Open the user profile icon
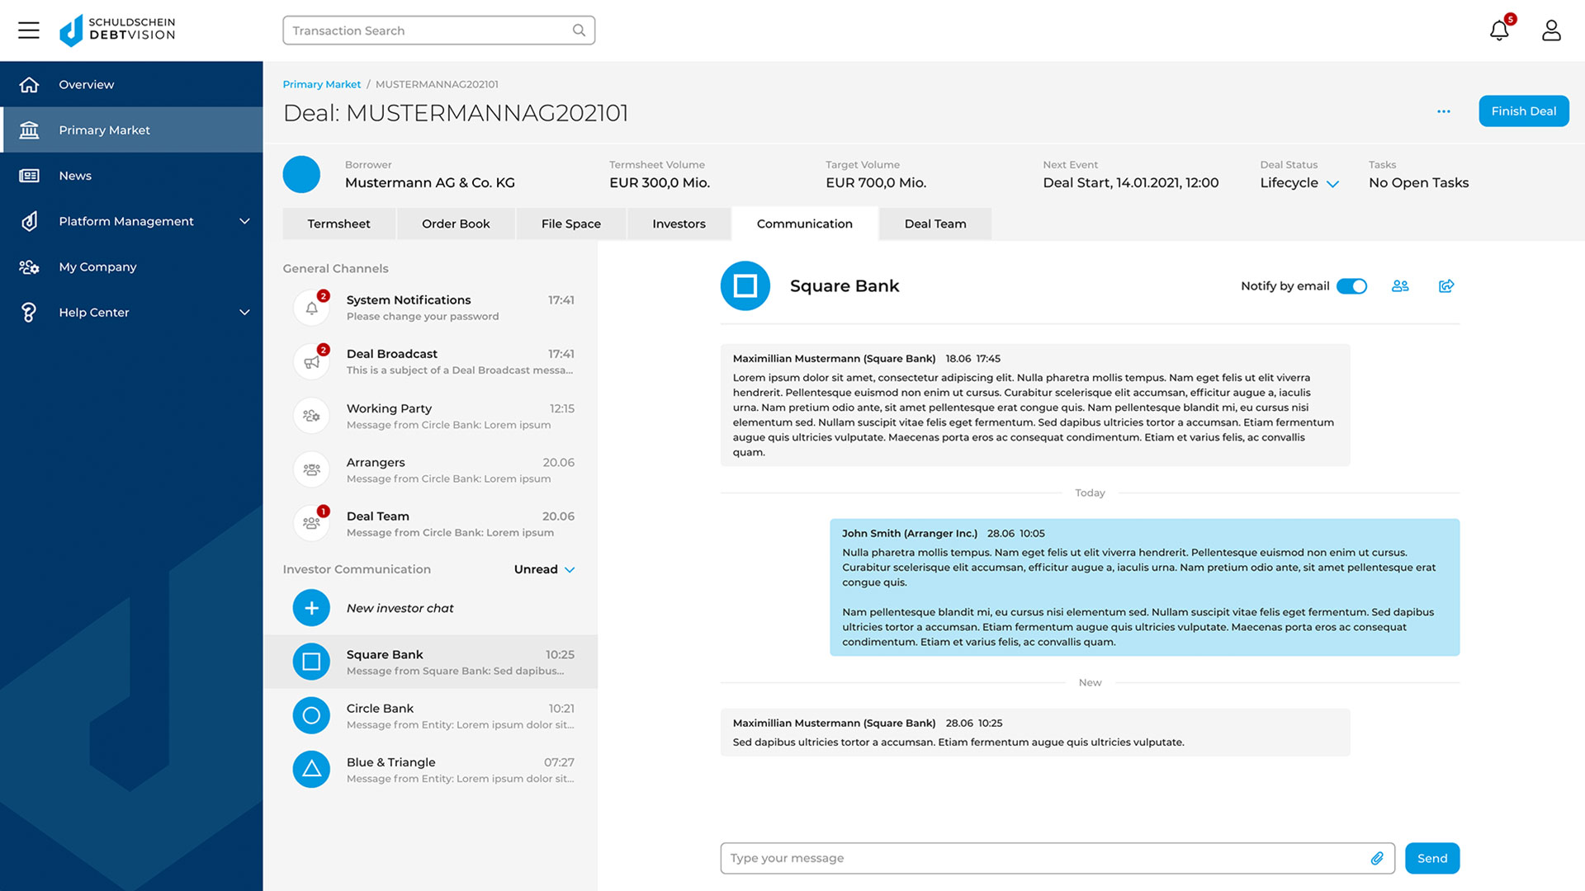Image resolution: width=1585 pixels, height=891 pixels. click(1551, 31)
